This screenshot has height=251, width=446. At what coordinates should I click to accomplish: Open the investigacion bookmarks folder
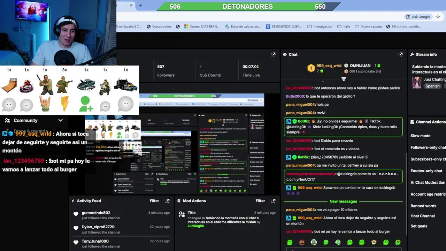point(320,26)
